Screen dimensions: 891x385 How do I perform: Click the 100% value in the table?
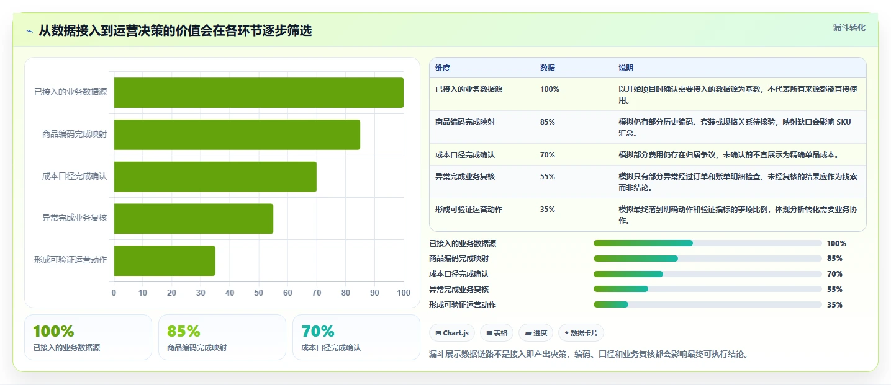(550, 89)
